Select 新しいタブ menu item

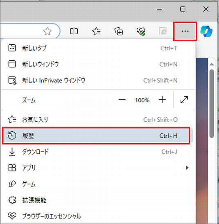(98, 48)
